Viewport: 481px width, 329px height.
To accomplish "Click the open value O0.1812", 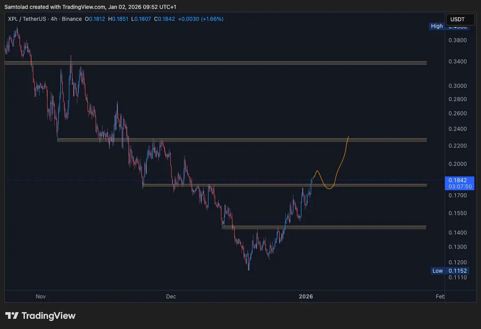I will (x=95, y=19).
